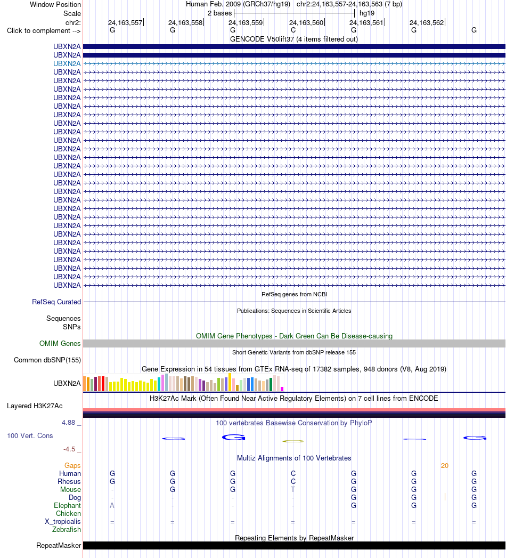Click the window position 'chr2:24,163,557-24,163,563 (7 bp)'
506x558 pixels.
coord(349,4)
